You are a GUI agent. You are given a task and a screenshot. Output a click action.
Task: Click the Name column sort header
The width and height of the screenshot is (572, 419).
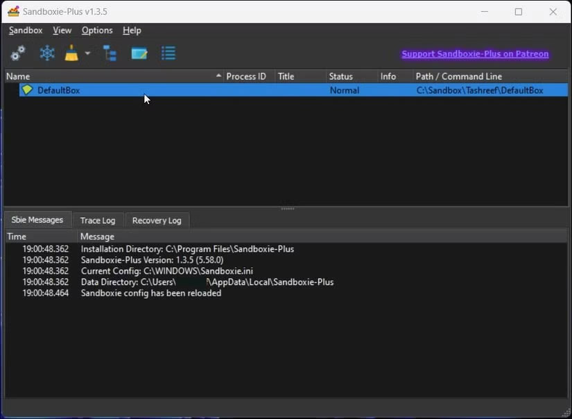(19, 76)
